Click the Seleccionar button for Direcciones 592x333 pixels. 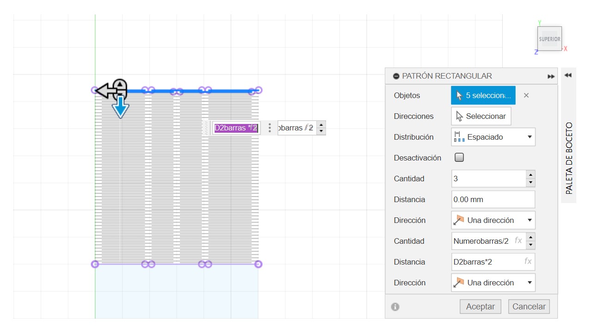[481, 116]
